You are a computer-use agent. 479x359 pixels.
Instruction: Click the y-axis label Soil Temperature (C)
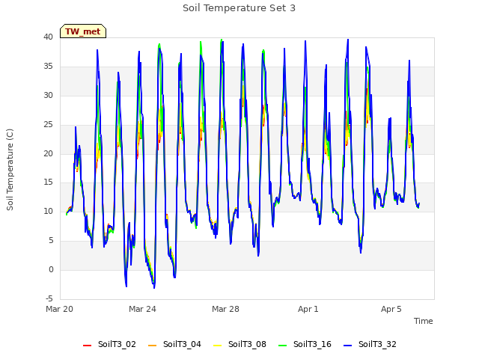pos(10,170)
